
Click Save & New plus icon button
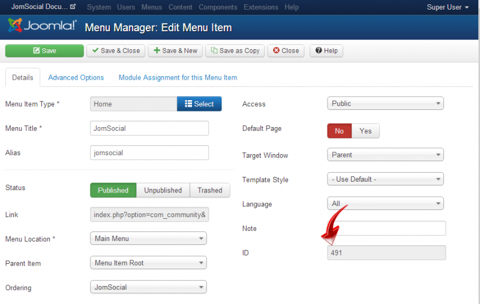pos(175,51)
